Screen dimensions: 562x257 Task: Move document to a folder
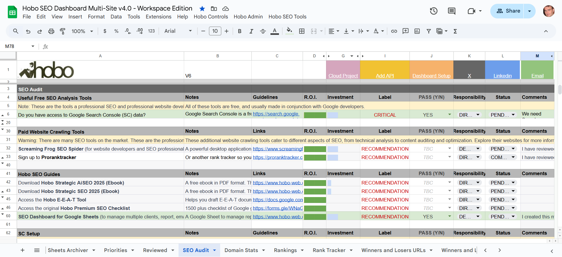(x=214, y=8)
